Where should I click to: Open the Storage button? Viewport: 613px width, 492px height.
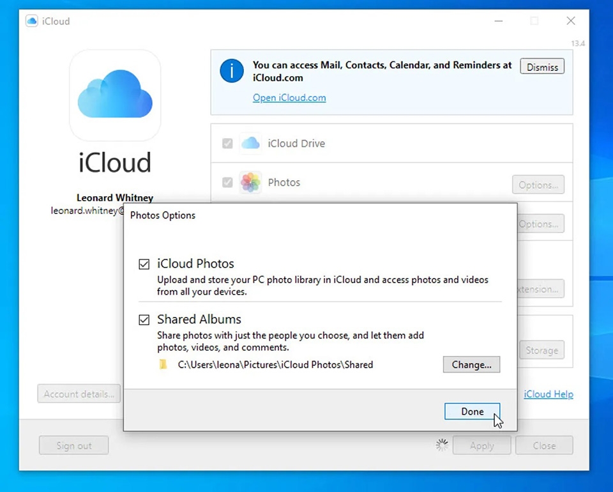coord(542,350)
